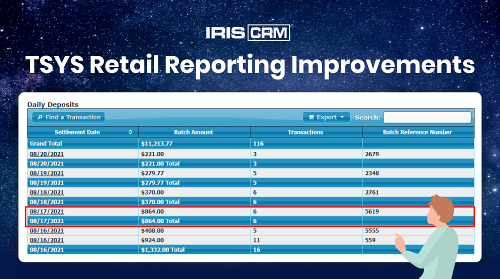Click the Batch Reference Number header
Image resolution: width=500 pixels, height=279 pixels.
[x=418, y=132]
